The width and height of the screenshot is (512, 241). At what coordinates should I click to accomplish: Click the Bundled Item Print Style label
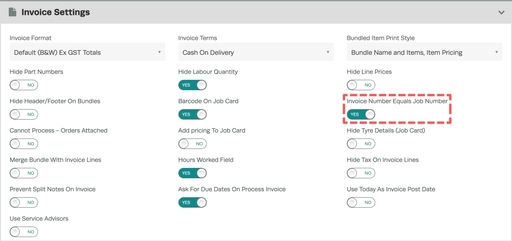point(381,38)
